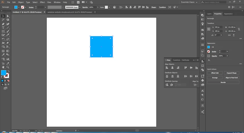
Task: Select the Column Graph tool
Action: (8, 59)
